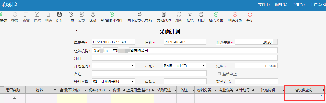The width and height of the screenshot is (326, 103).
Task: Click 删除分录 red minus icon
Action: tap(235, 15)
